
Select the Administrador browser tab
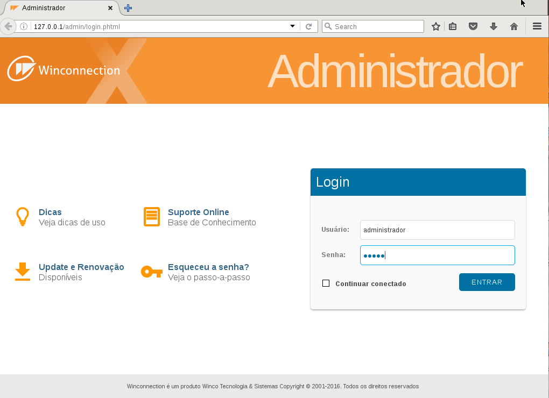[61, 8]
